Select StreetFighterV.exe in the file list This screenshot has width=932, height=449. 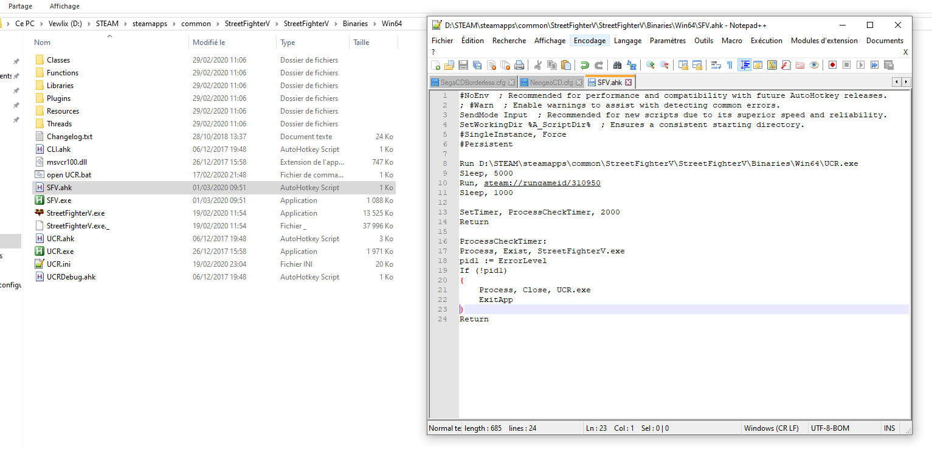point(214,213)
